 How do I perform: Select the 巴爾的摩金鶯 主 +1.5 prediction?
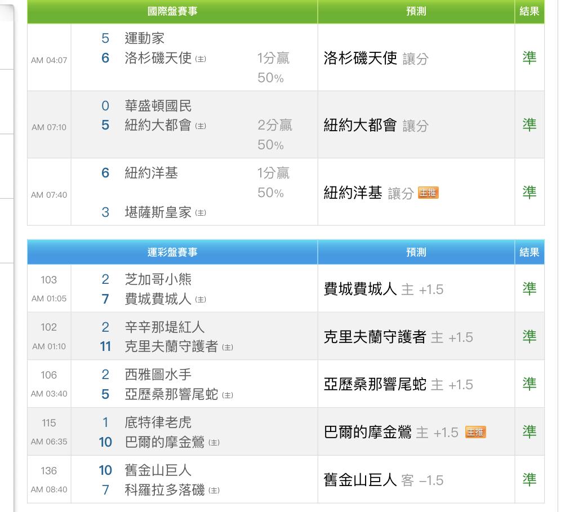coord(391,432)
